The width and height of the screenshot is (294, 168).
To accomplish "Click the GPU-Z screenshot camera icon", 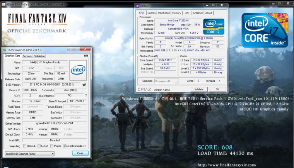I will 86,56.
